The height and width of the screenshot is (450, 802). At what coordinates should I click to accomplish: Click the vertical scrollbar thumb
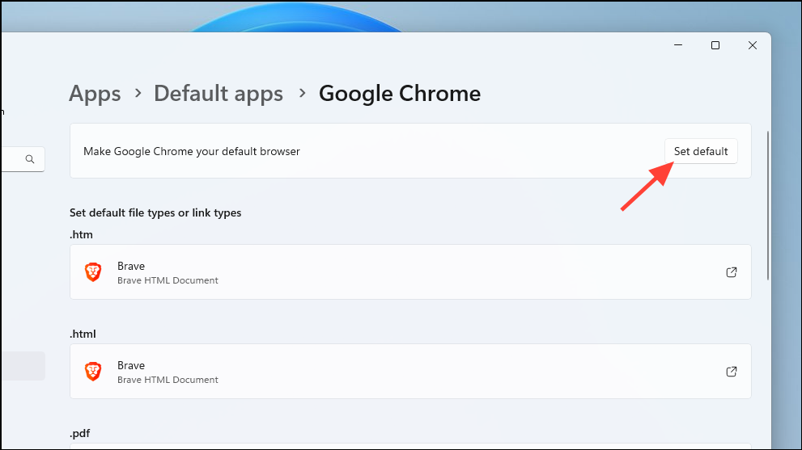point(768,206)
